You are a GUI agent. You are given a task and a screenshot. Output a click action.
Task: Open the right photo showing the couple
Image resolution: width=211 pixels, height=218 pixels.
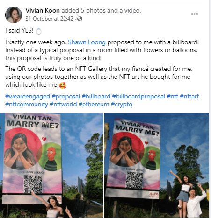[x=157, y=165]
